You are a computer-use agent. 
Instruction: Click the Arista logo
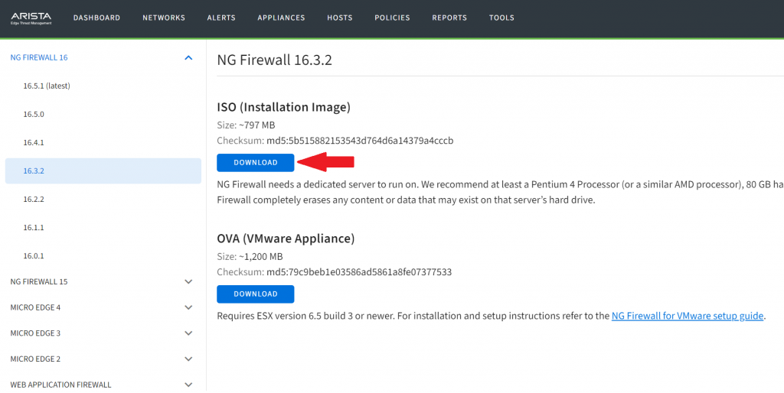pyautogui.click(x=31, y=18)
